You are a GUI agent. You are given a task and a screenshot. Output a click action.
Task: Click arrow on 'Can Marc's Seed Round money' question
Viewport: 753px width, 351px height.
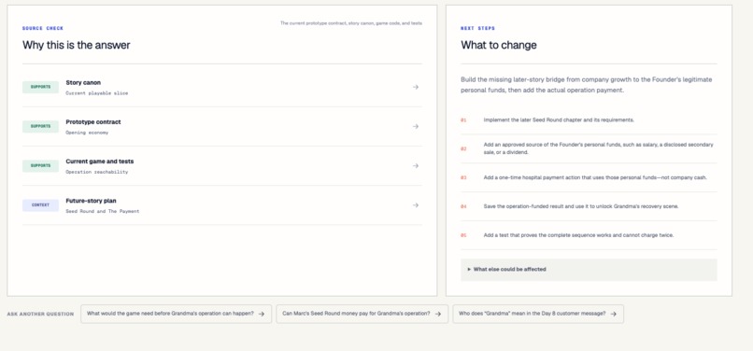click(438, 314)
